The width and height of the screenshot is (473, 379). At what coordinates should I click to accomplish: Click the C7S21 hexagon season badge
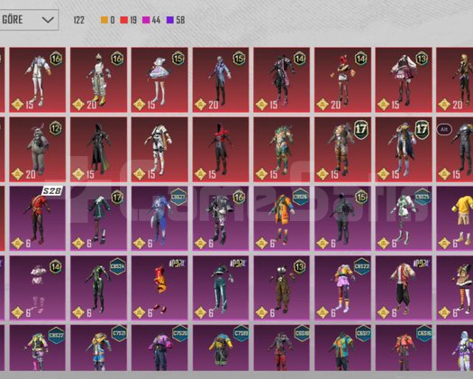pyautogui.click(x=119, y=334)
